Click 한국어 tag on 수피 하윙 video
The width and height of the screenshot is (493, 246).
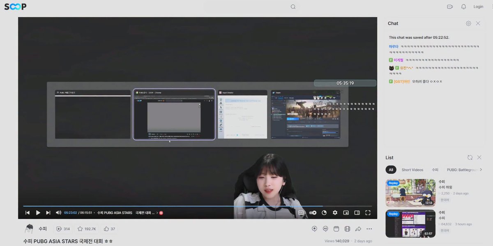pos(445,200)
